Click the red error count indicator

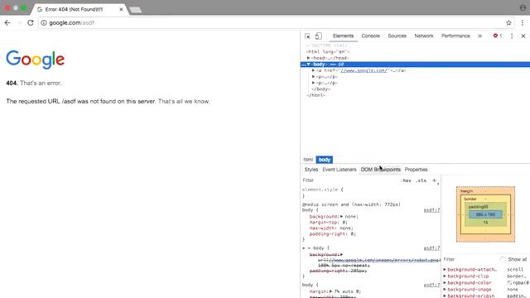click(497, 36)
